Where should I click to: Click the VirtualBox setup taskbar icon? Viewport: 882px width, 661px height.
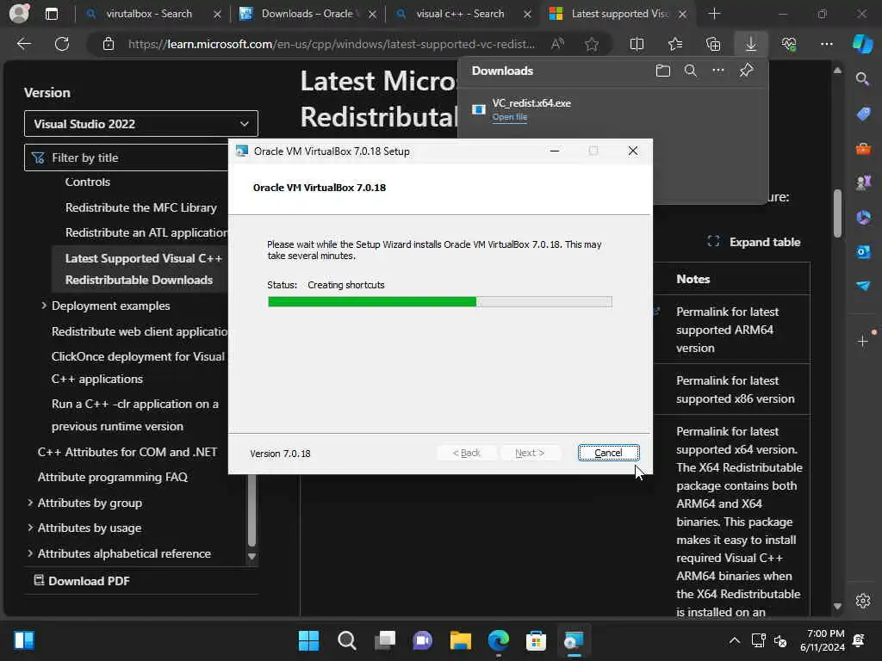[x=574, y=640]
